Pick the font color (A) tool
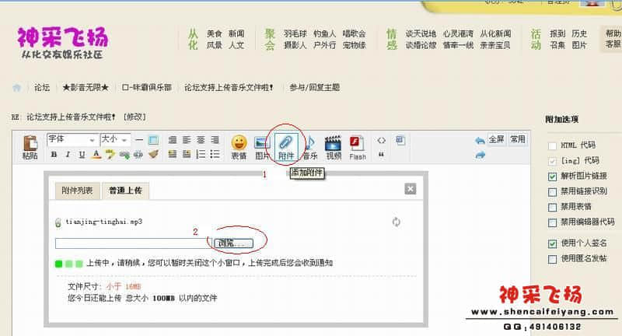The height and width of the screenshot is (336, 622). [x=96, y=154]
